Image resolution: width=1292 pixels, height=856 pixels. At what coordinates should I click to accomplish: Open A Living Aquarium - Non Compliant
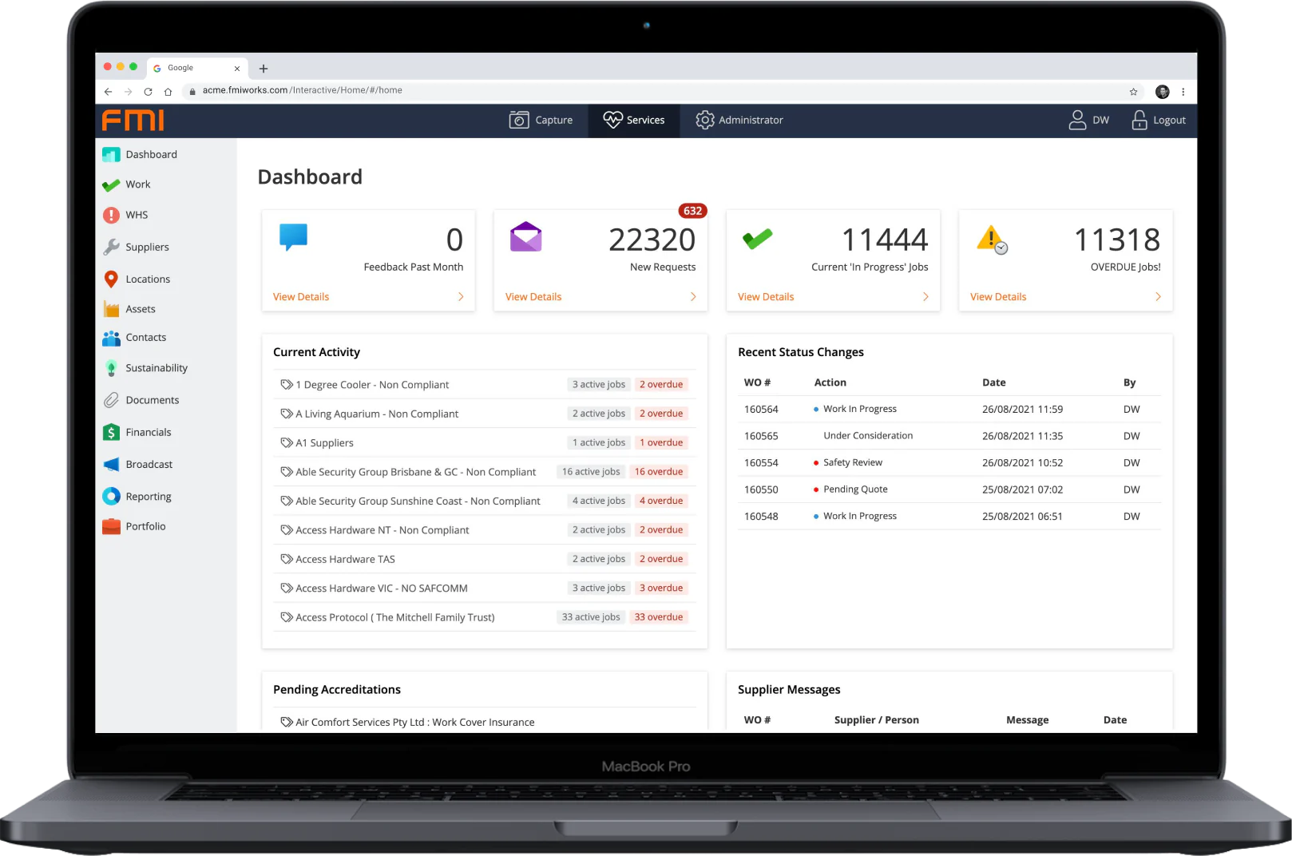coord(485,414)
